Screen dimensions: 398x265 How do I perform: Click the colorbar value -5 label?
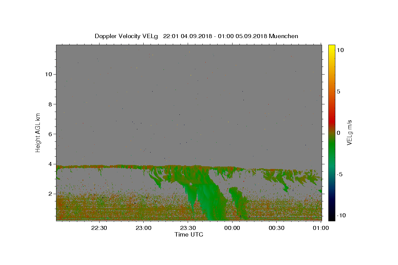tap(340, 174)
